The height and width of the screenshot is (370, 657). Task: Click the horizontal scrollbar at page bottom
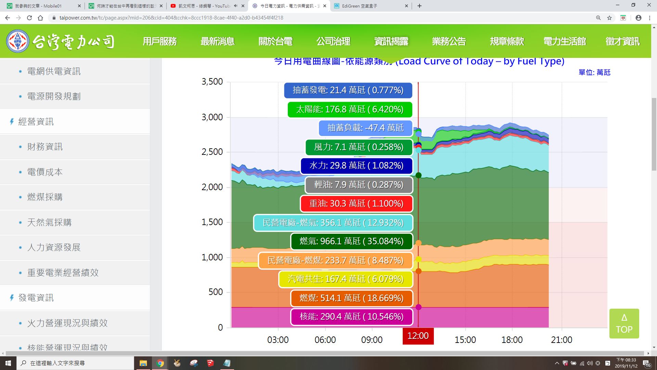(x=325, y=353)
